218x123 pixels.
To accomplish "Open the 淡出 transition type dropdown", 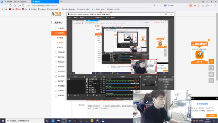I will [149, 80].
